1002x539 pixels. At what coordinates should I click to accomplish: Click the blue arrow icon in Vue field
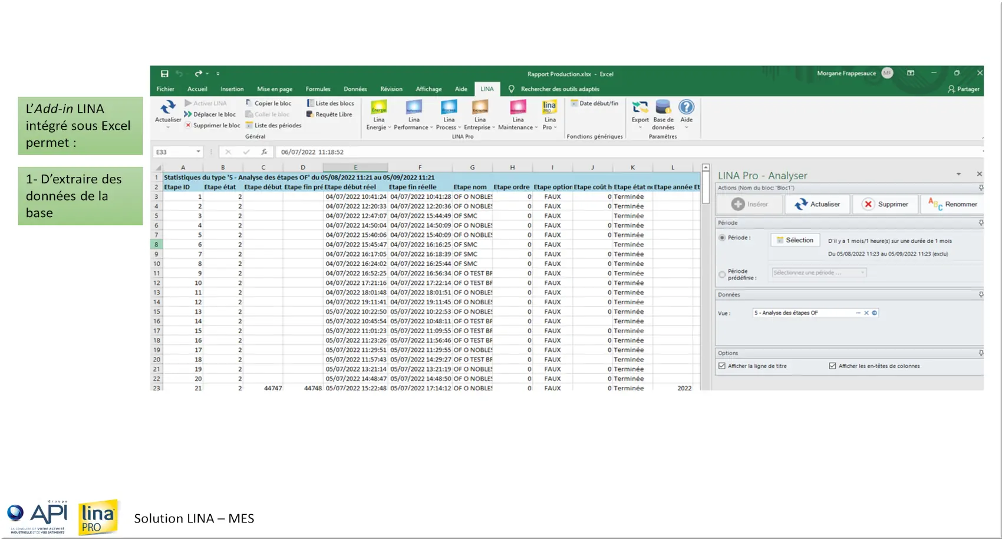tap(875, 313)
